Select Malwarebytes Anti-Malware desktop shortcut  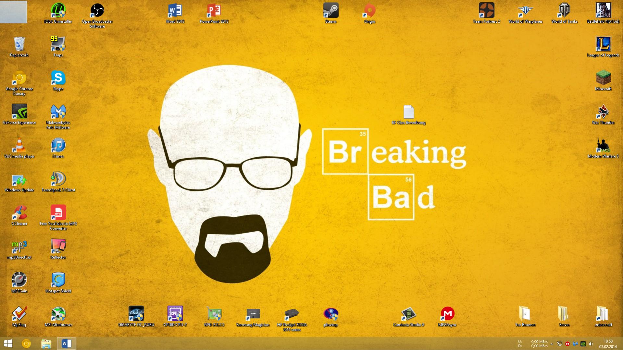point(58,117)
